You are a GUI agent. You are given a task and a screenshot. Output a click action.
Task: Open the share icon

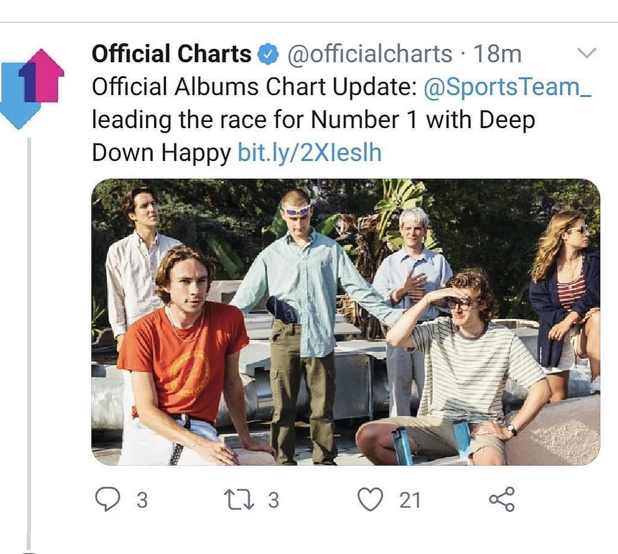(x=502, y=500)
